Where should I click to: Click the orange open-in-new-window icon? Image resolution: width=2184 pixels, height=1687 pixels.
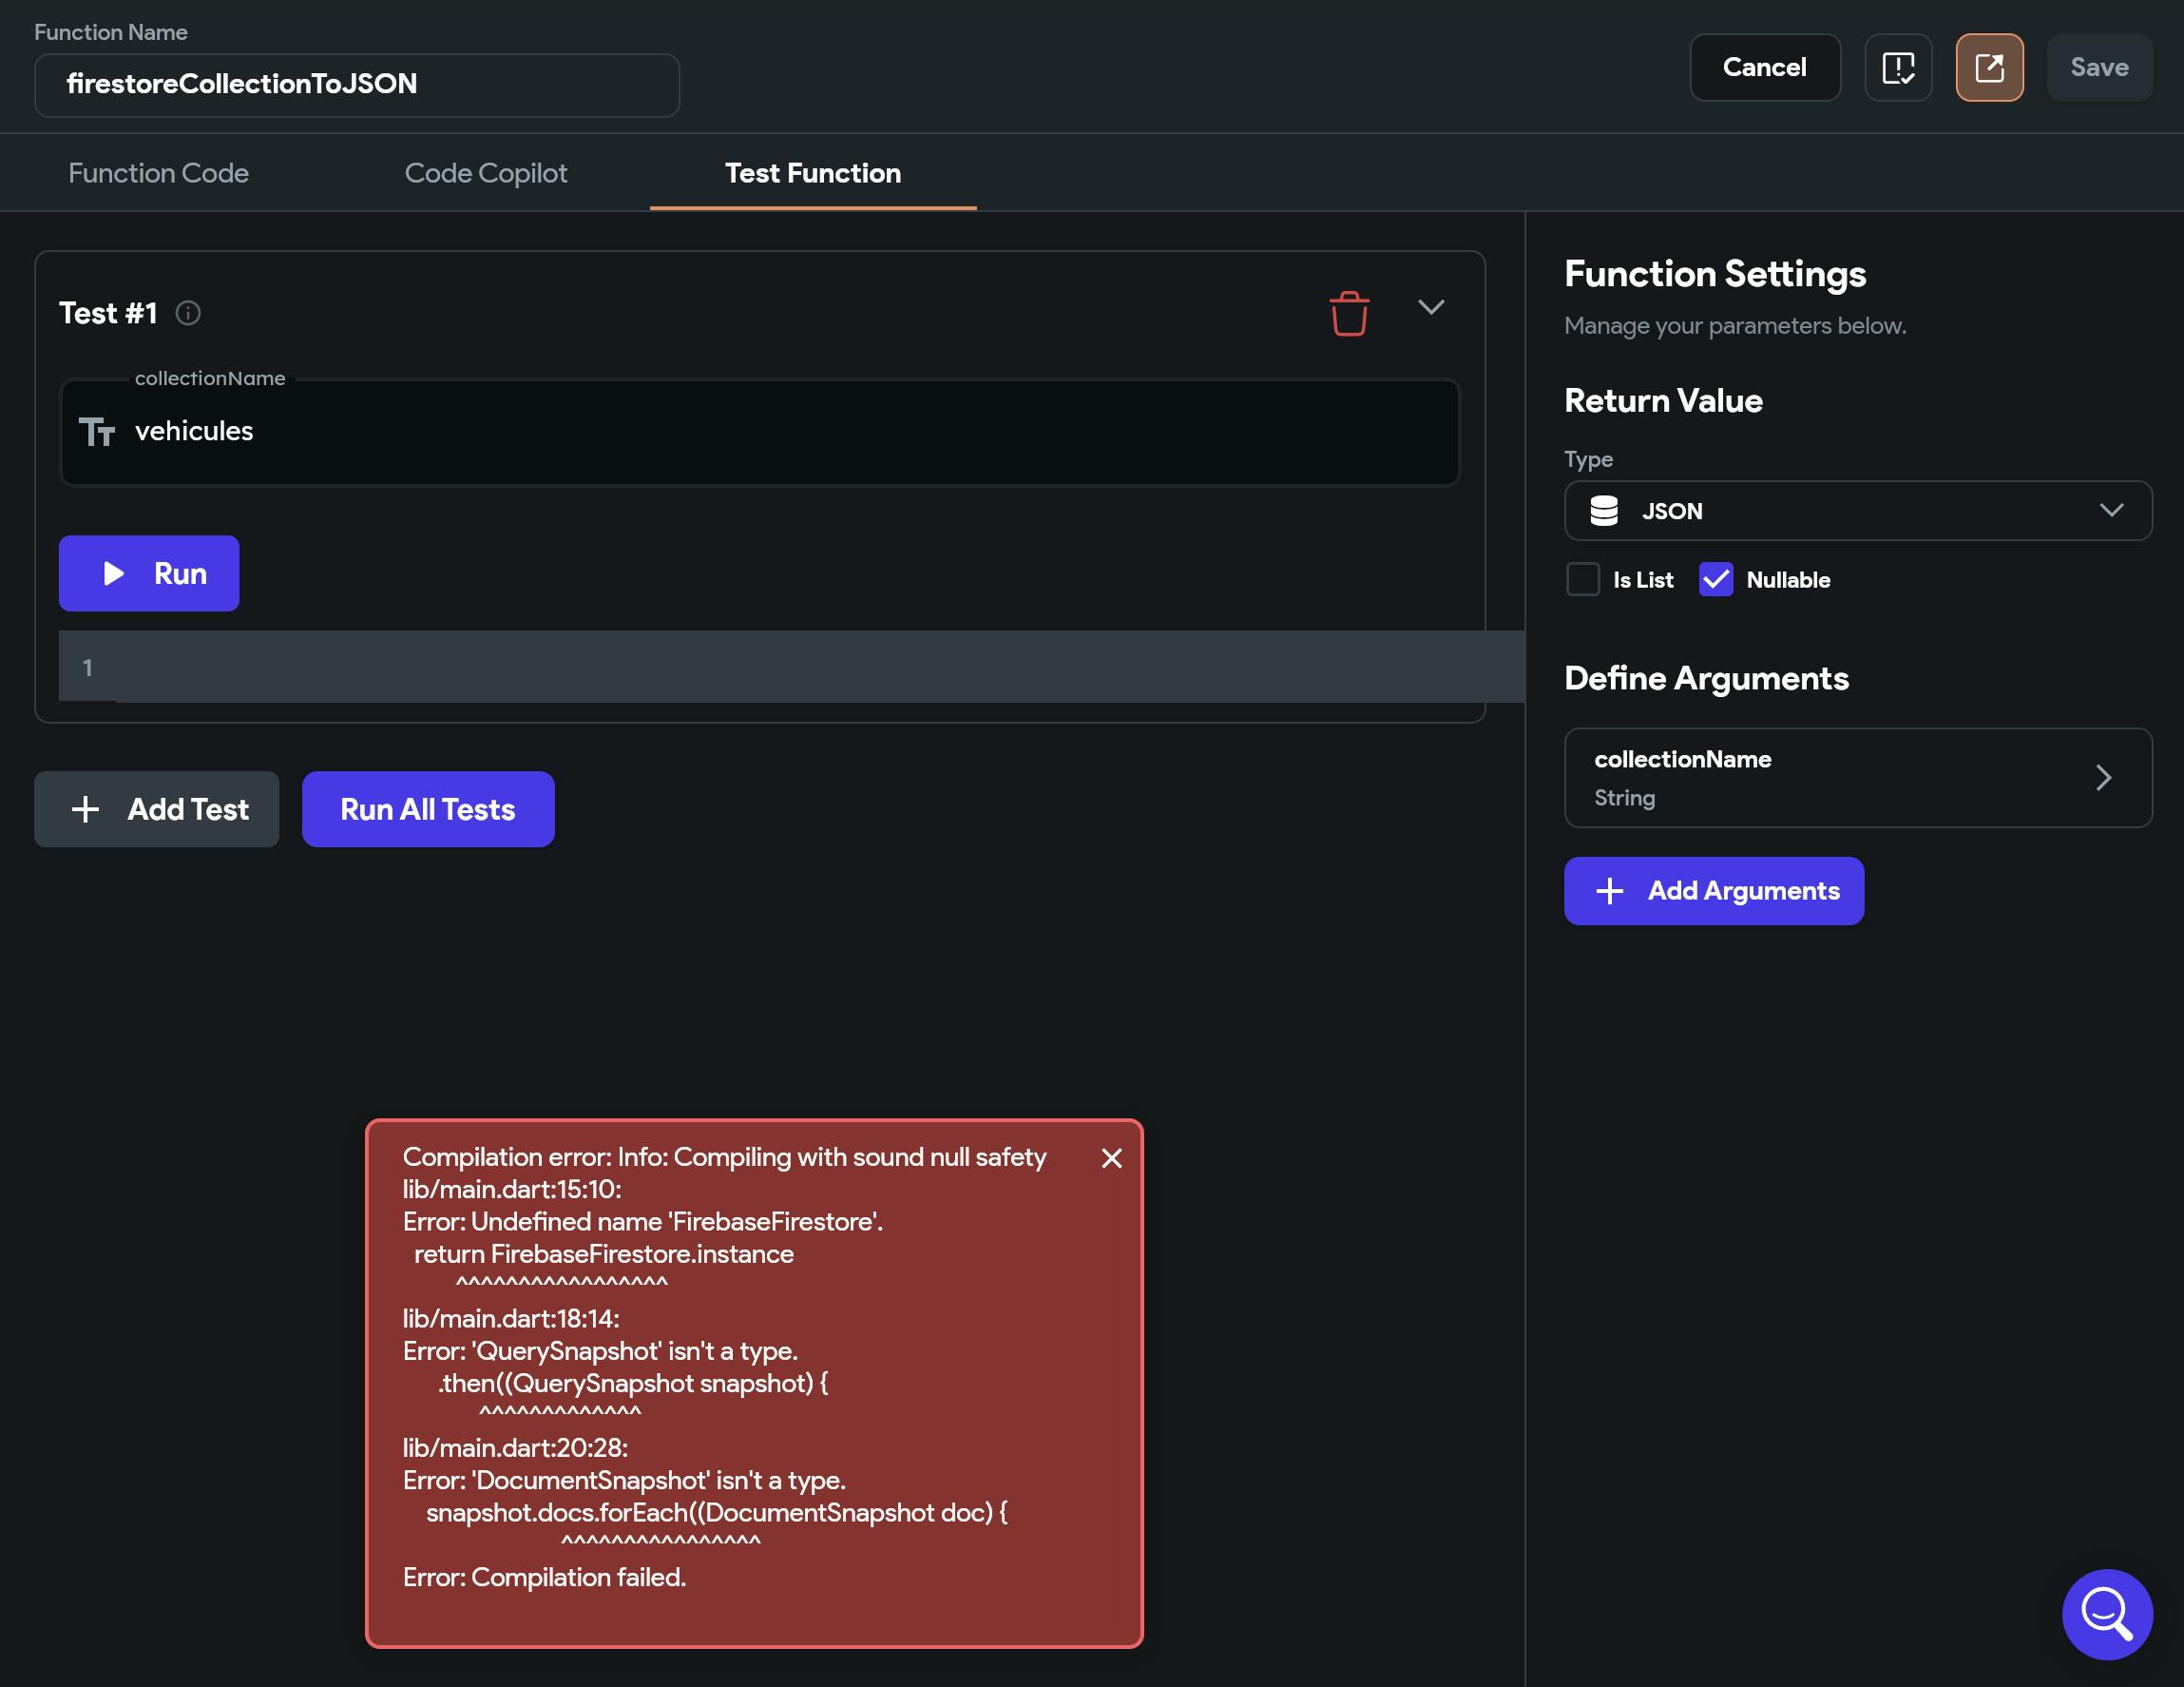[1988, 68]
